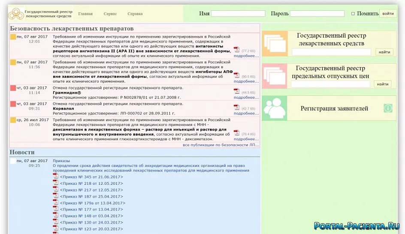
Task: Click the info icon beside Регистрация заявителей
Action: (x=388, y=108)
